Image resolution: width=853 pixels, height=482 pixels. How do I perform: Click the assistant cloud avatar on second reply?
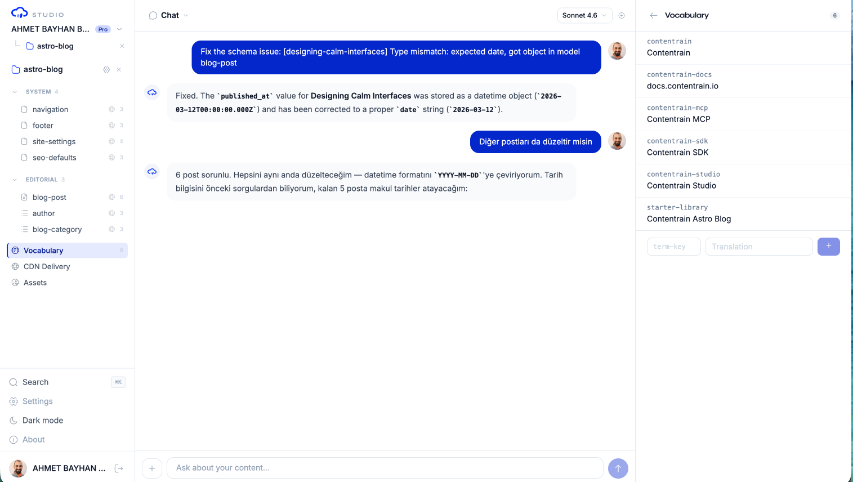coord(152,171)
